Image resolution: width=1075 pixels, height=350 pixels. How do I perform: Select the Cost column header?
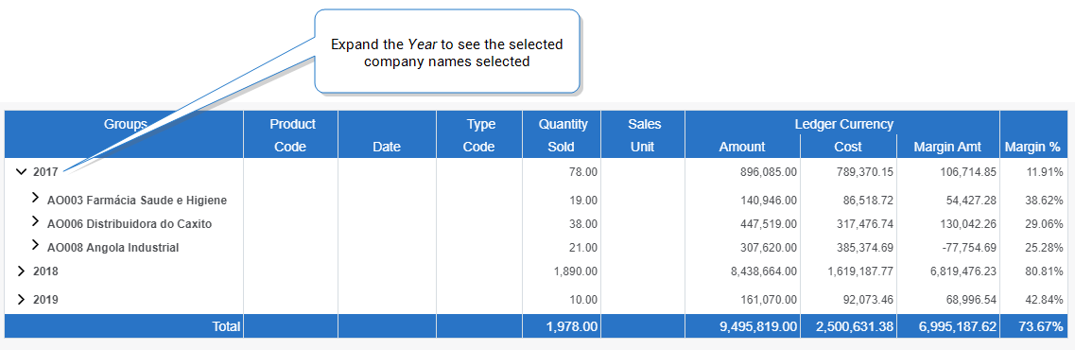coord(849,147)
